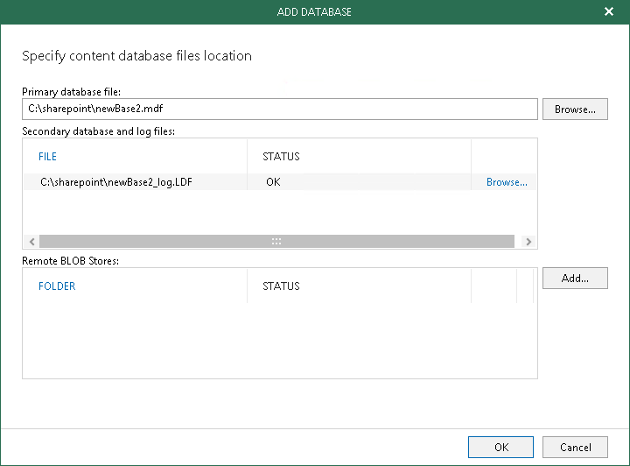Click STATUS header in Remote BLOB Stores
This screenshot has height=466, width=630.
tap(281, 286)
